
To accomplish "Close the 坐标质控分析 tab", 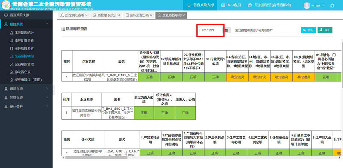I will [x=151, y=15].
